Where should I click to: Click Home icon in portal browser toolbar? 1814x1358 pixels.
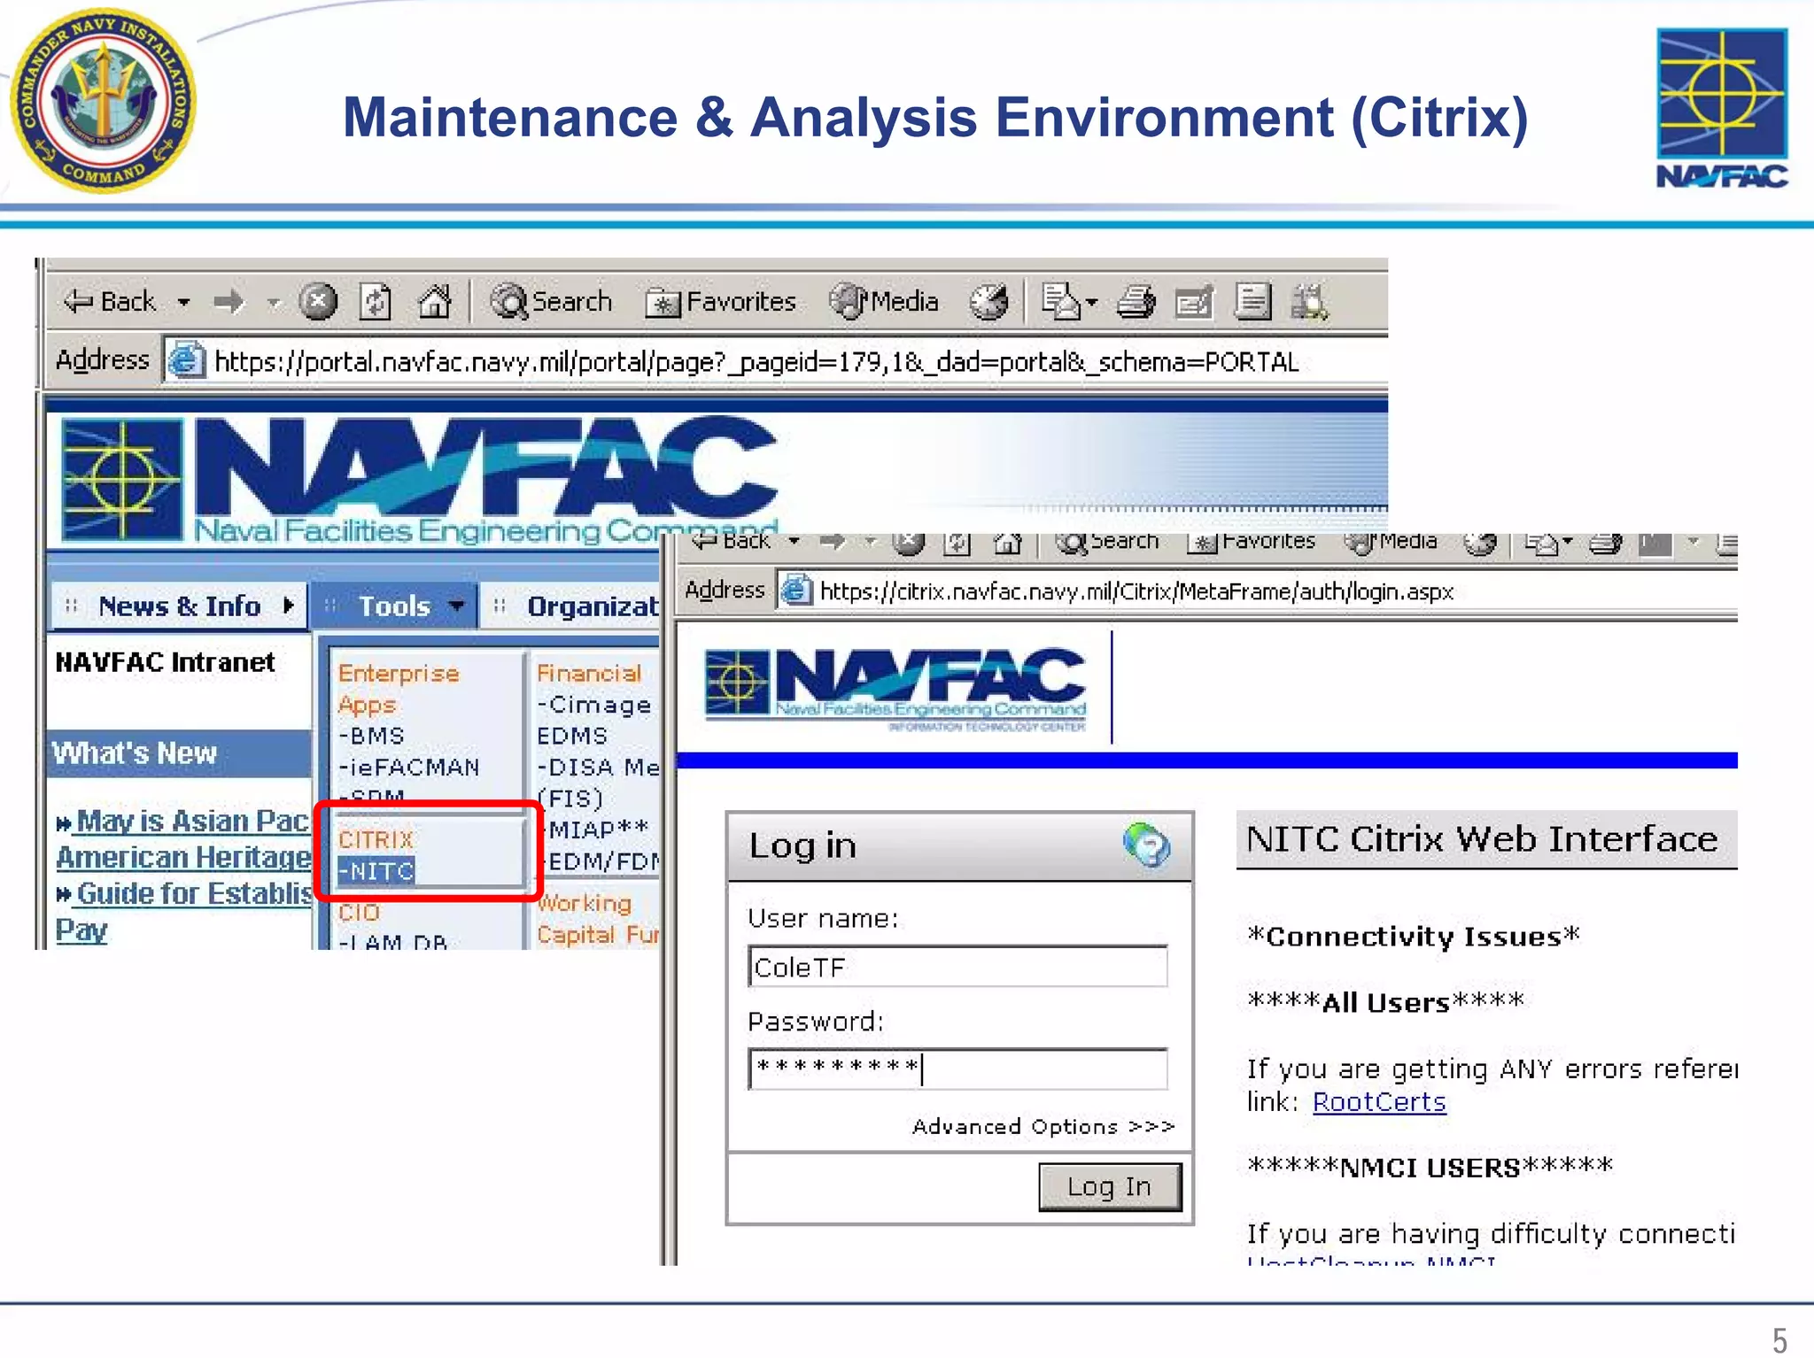(434, 302)
